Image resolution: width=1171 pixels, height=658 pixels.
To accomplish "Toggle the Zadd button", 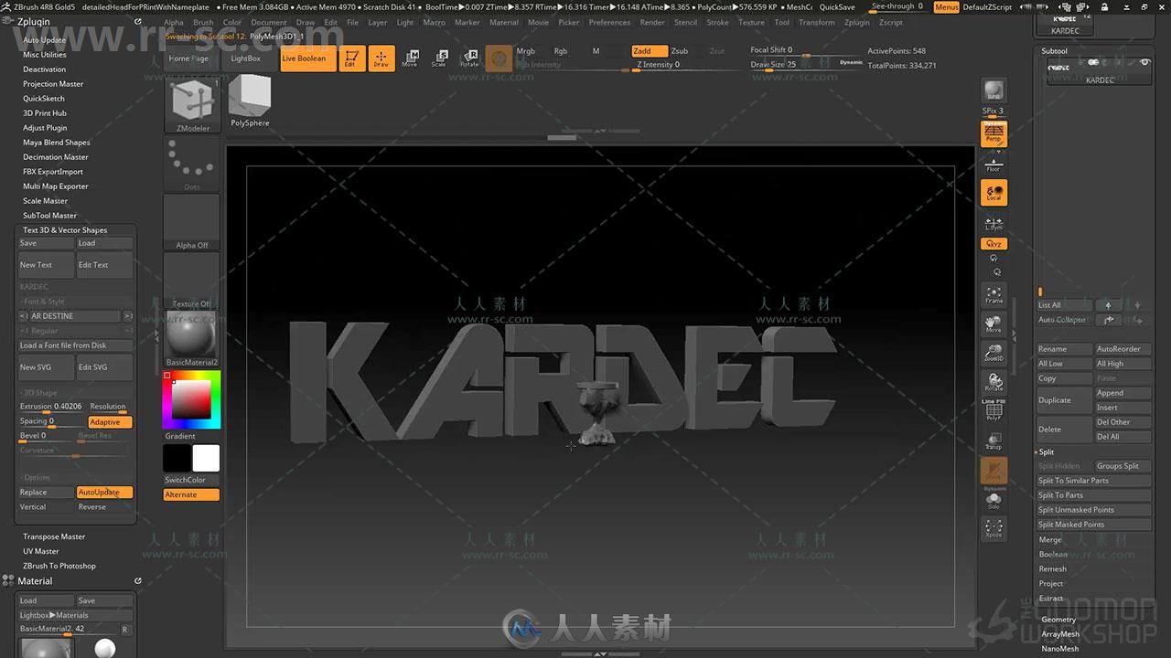I will (648, 51).
